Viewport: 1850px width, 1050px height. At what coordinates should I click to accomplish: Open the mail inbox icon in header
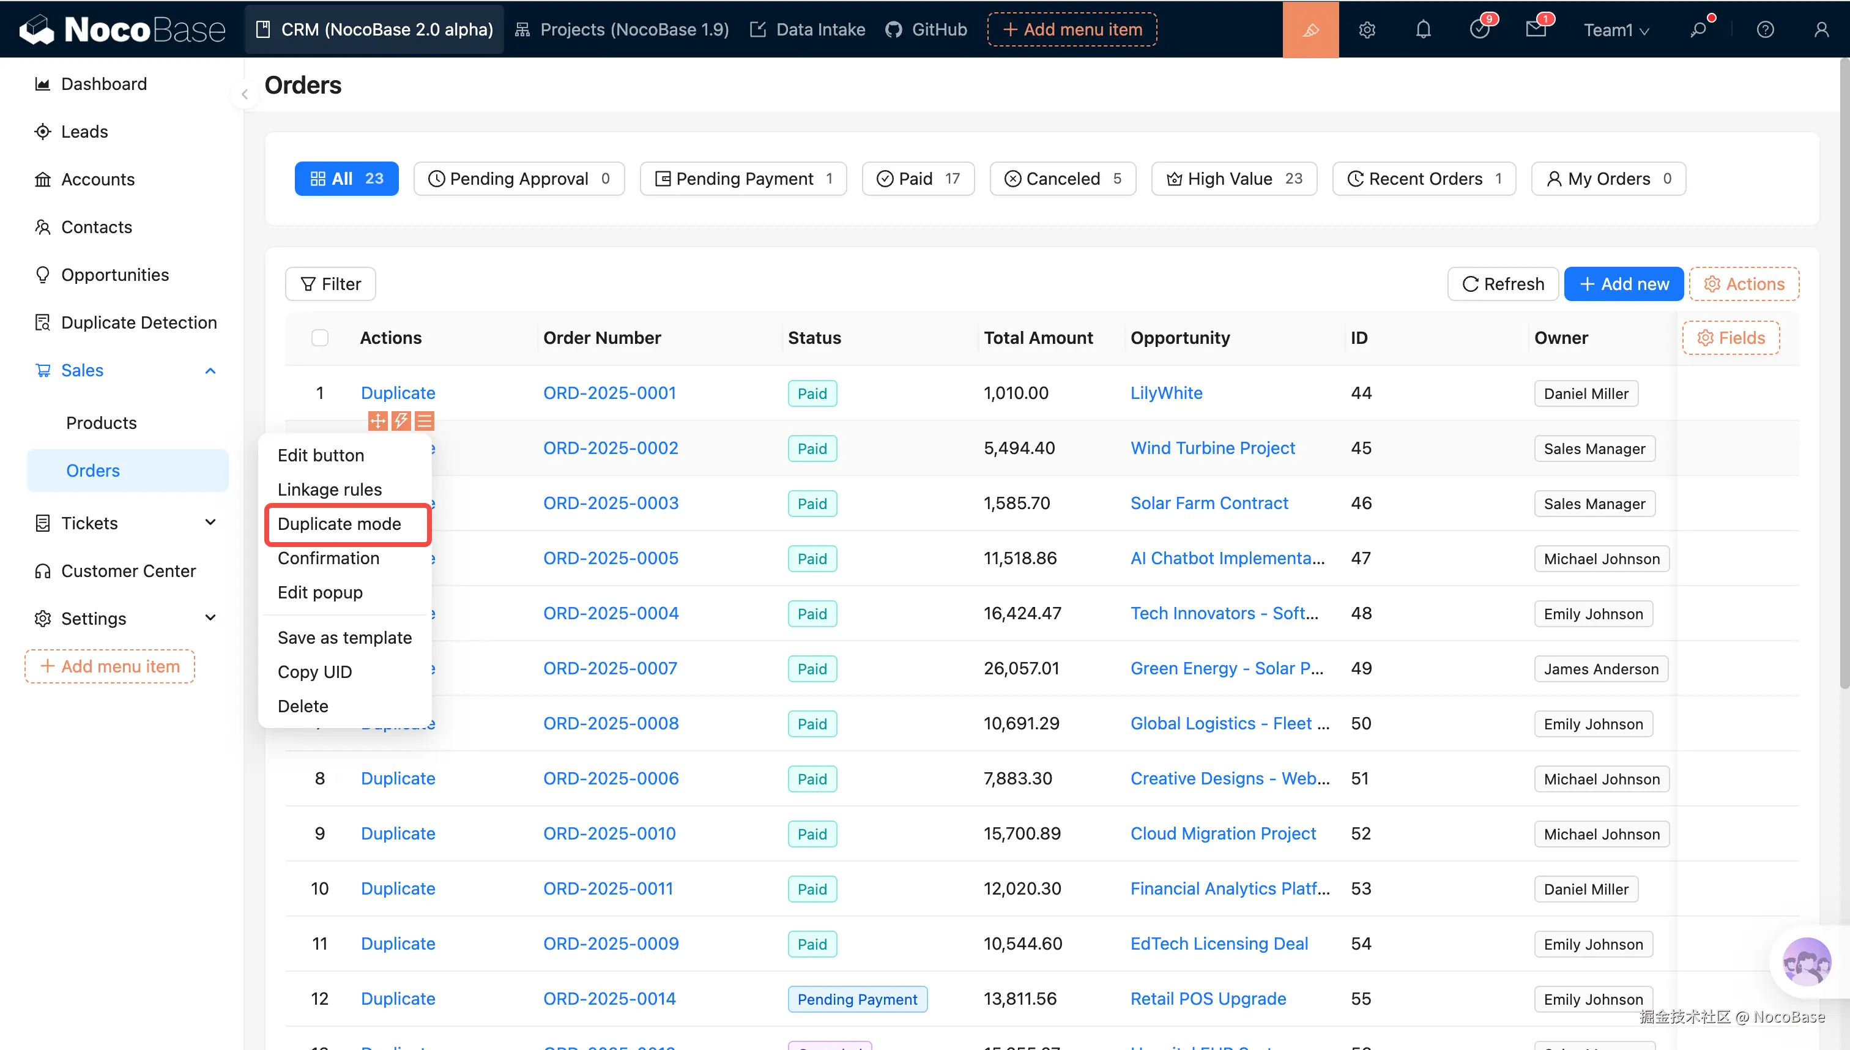(1536, 29)
